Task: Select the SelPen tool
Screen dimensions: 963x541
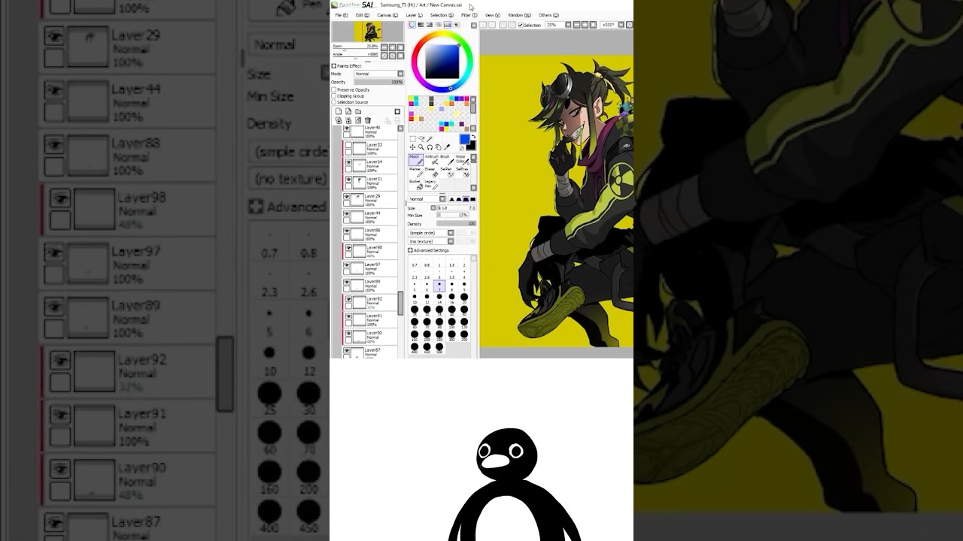Action: 447,172
